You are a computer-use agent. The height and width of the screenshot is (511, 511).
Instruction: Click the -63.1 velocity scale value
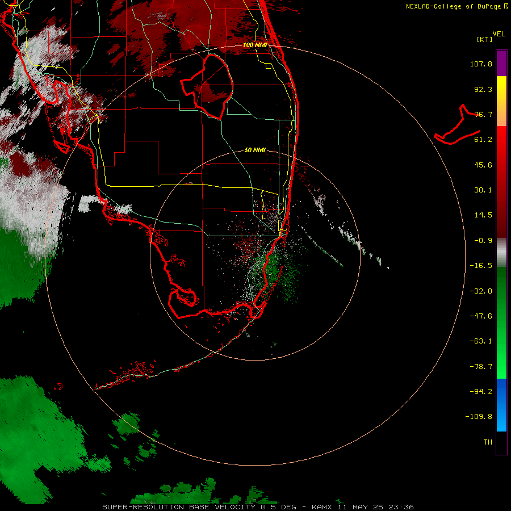481,341
